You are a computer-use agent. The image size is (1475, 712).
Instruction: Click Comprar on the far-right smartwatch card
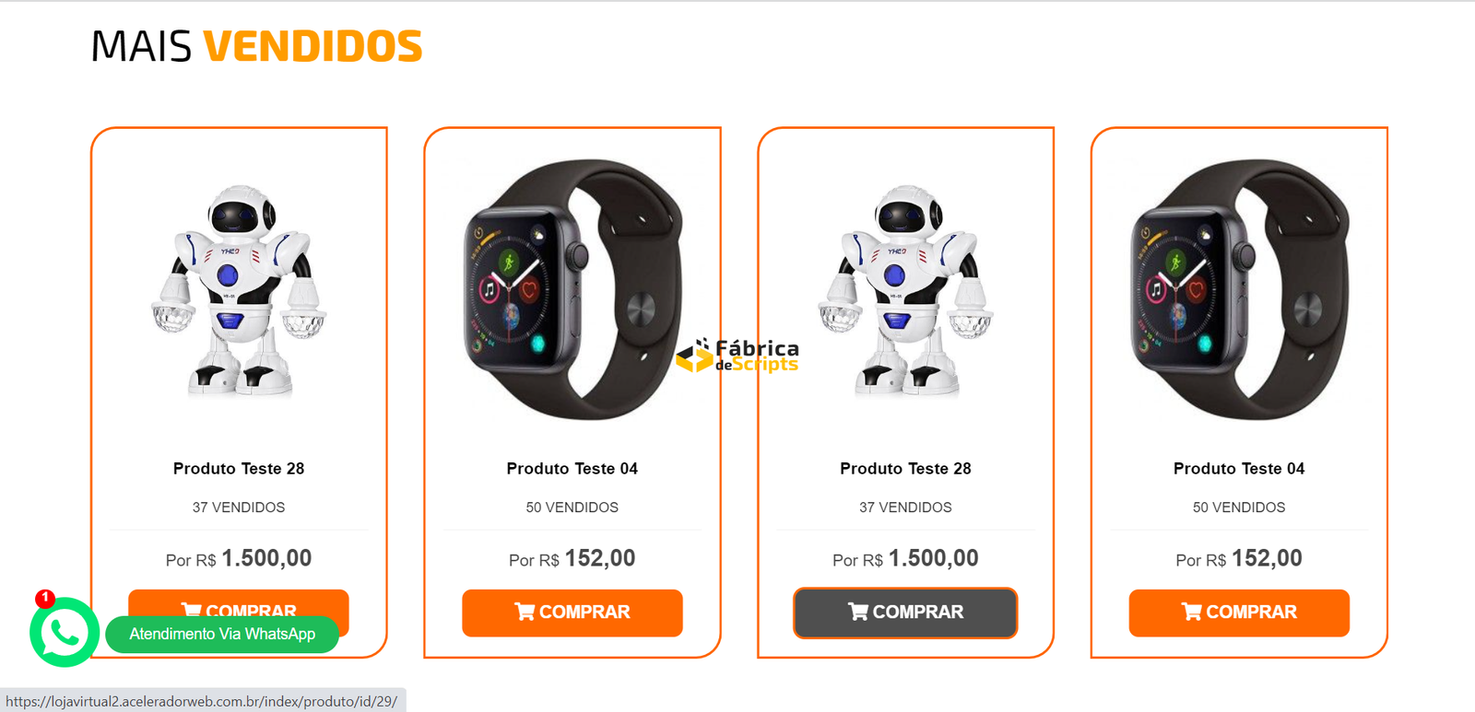(x=1239, y=613)
